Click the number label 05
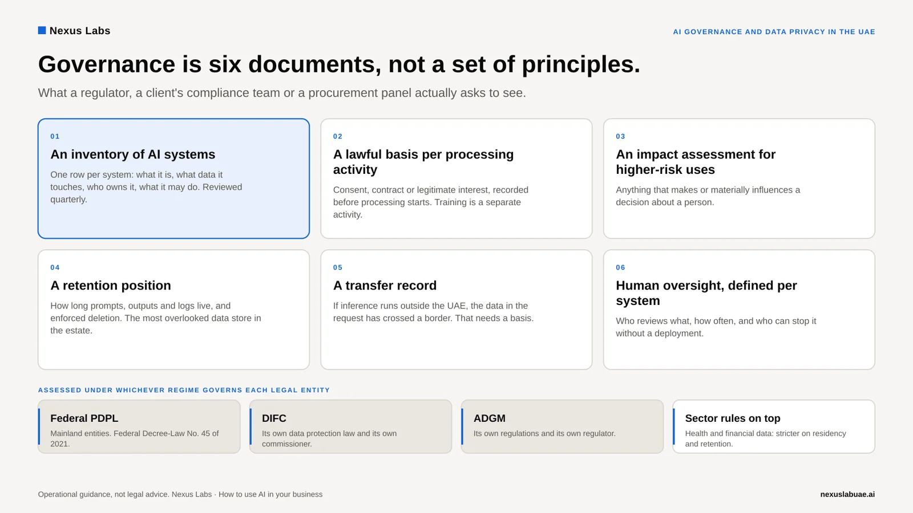 pos(338,267)
